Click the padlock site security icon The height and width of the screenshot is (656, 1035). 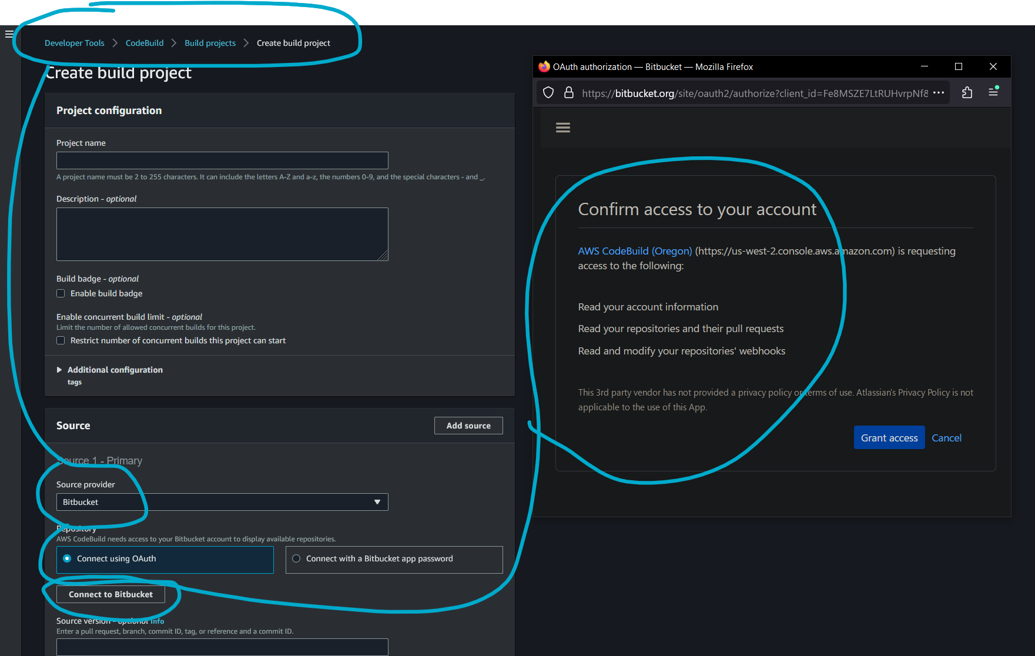[568, 92]
